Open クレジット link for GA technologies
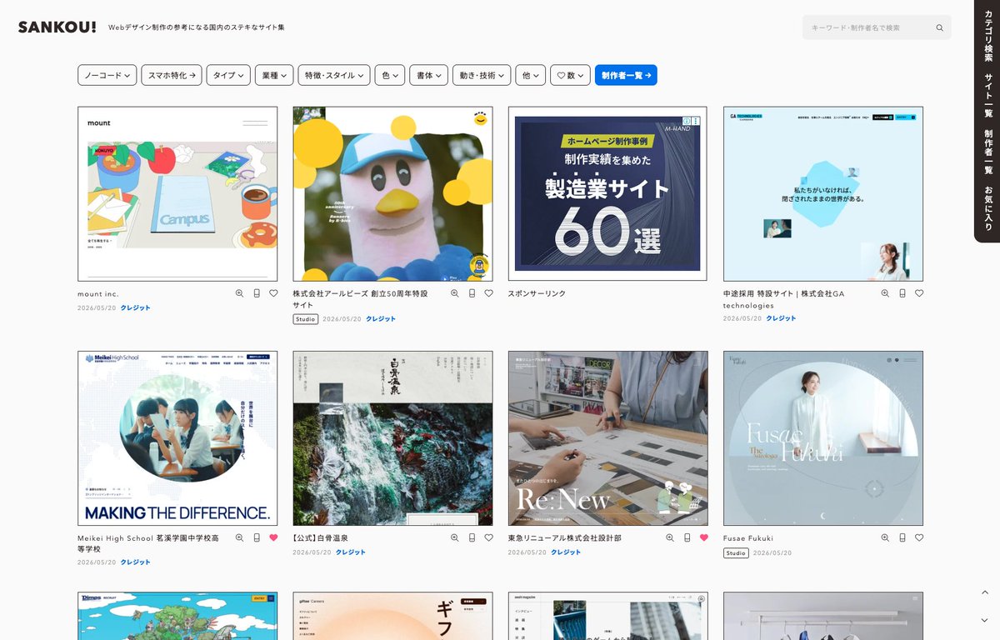The width and height of the screenshot is (1000, 640). [x=781, y=318]
